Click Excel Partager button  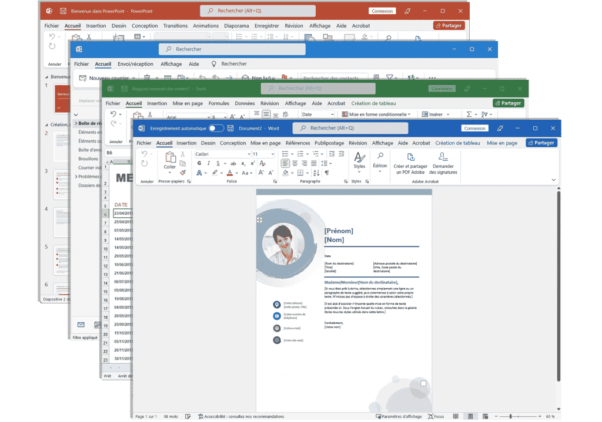(509, 103)
